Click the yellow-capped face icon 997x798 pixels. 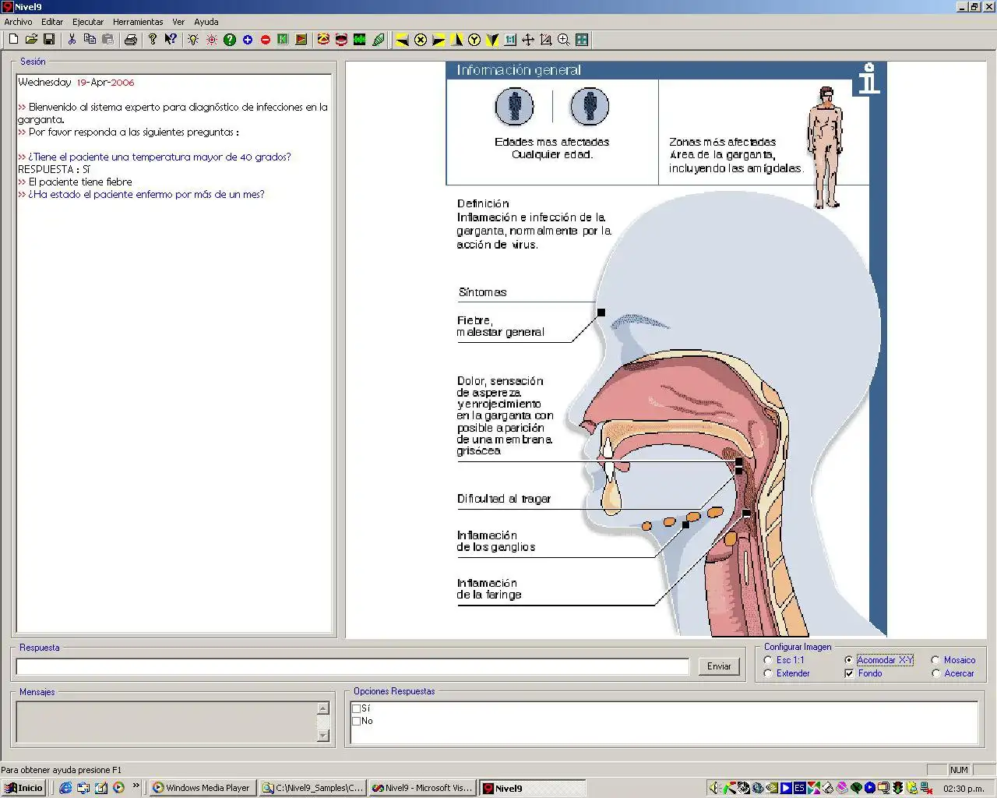(x=323, y=39)
